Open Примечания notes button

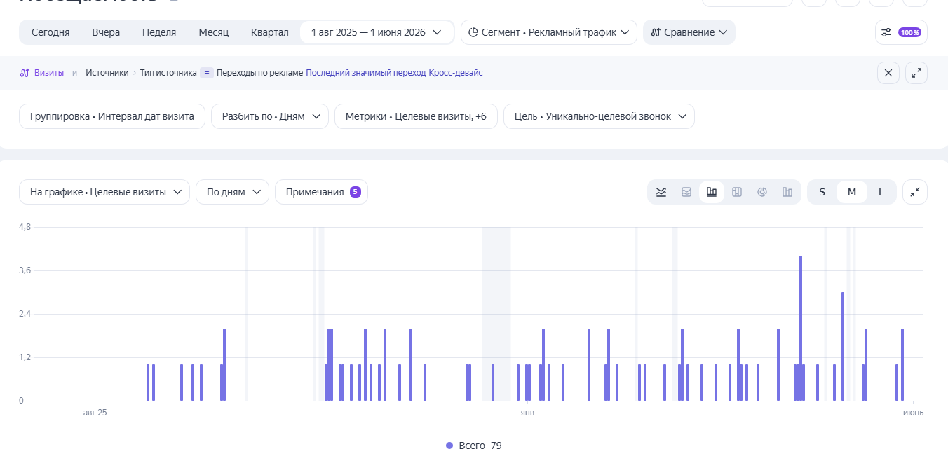[321, 192]
